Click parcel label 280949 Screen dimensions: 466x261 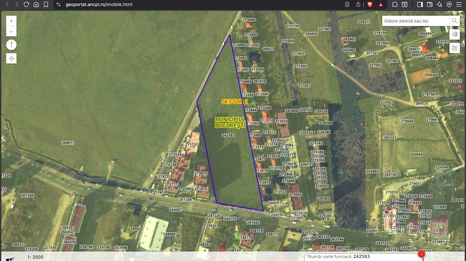(x=416, y=155)
